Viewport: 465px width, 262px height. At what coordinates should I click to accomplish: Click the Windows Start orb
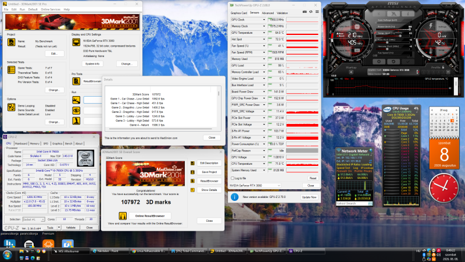7,255
